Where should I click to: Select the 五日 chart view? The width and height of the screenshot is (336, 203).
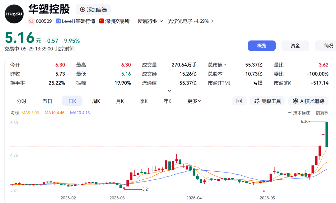(47, 101)
